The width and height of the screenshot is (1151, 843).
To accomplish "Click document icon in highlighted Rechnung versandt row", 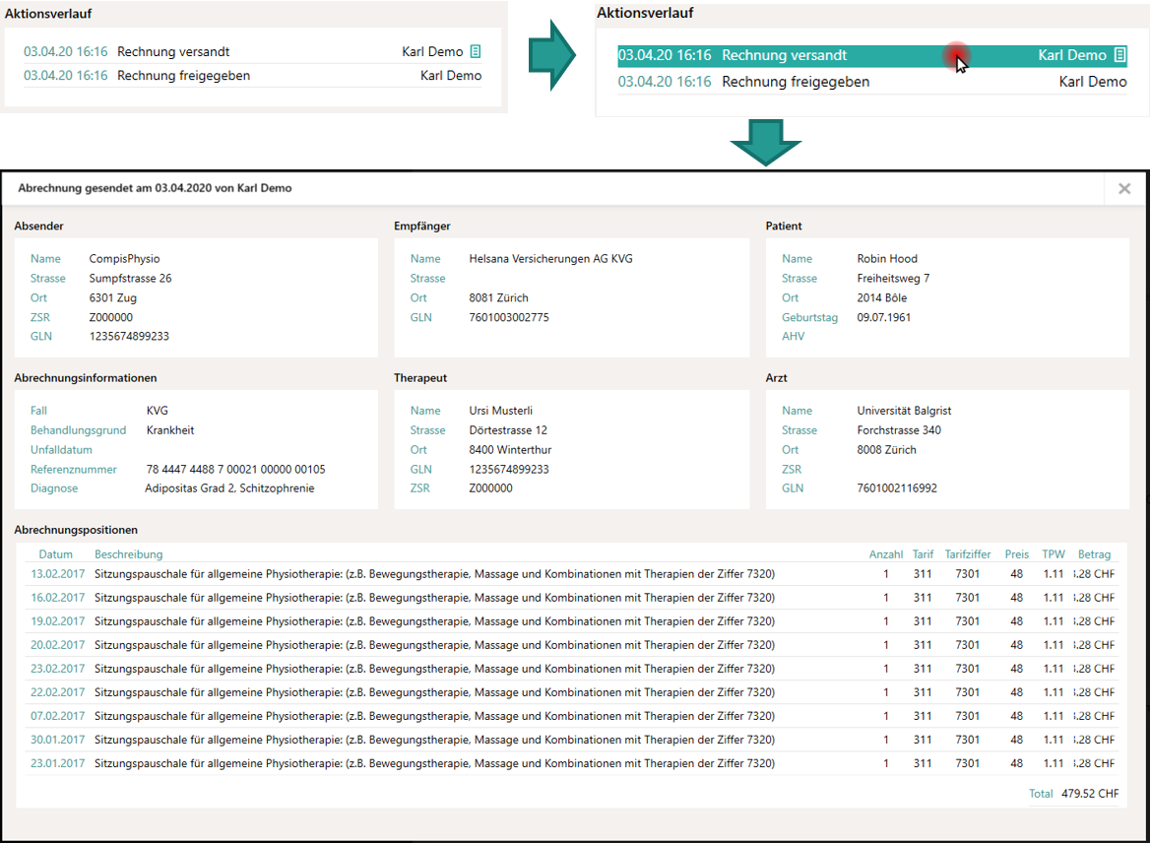I will (x=1119, y=56).
